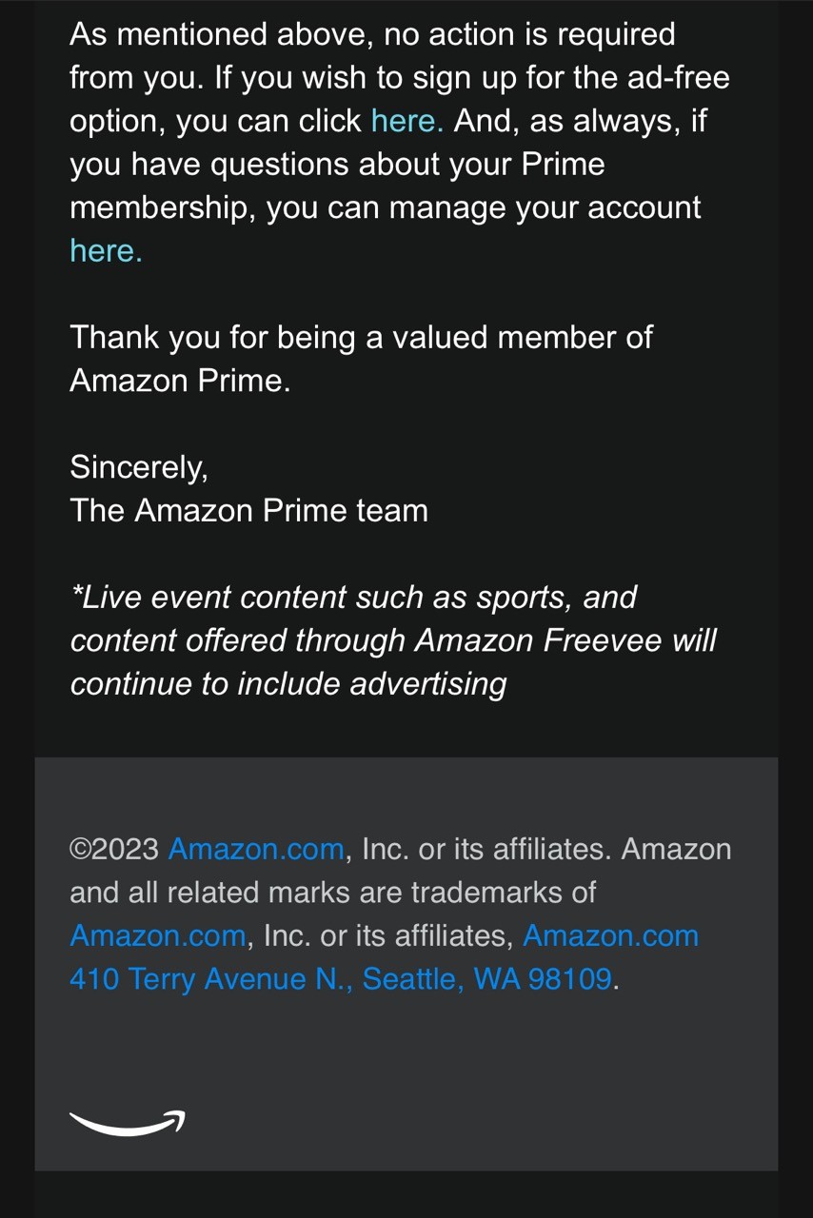Open the Amazon.com link right after ©2023
Screen dimensions: 813x1218
(x=255, y=849)
